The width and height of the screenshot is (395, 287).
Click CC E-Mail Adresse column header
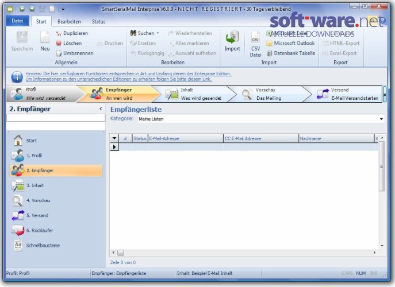[x=260, y=138]
